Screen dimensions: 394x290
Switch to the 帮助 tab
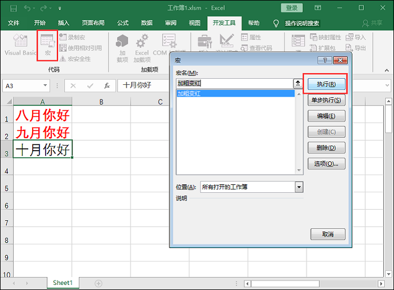click(254, 23)
